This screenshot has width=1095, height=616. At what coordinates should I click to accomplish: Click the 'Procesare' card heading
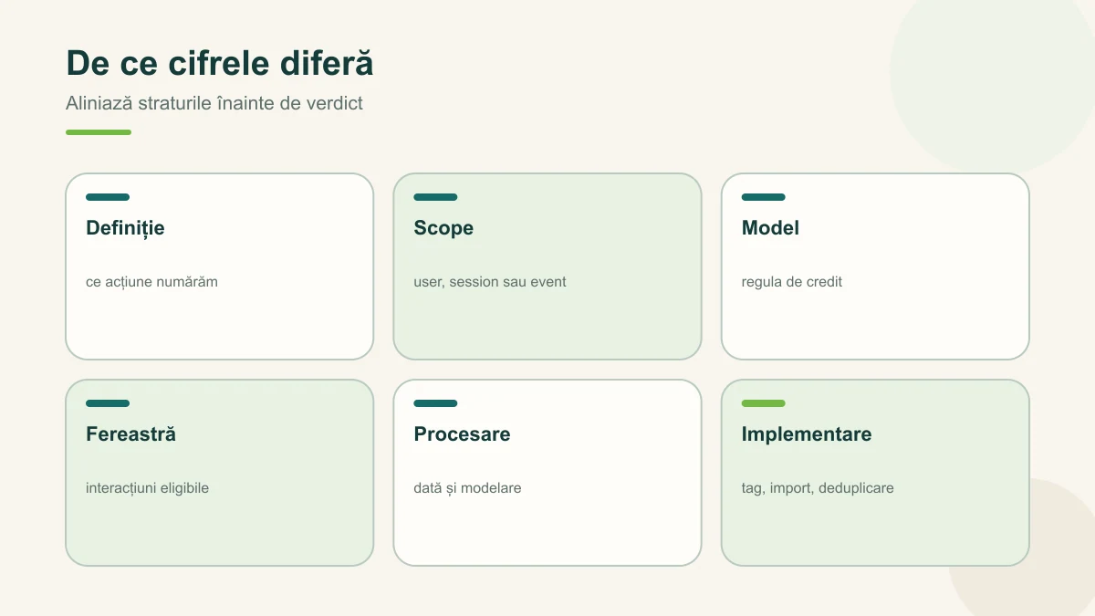coord(462,434)
